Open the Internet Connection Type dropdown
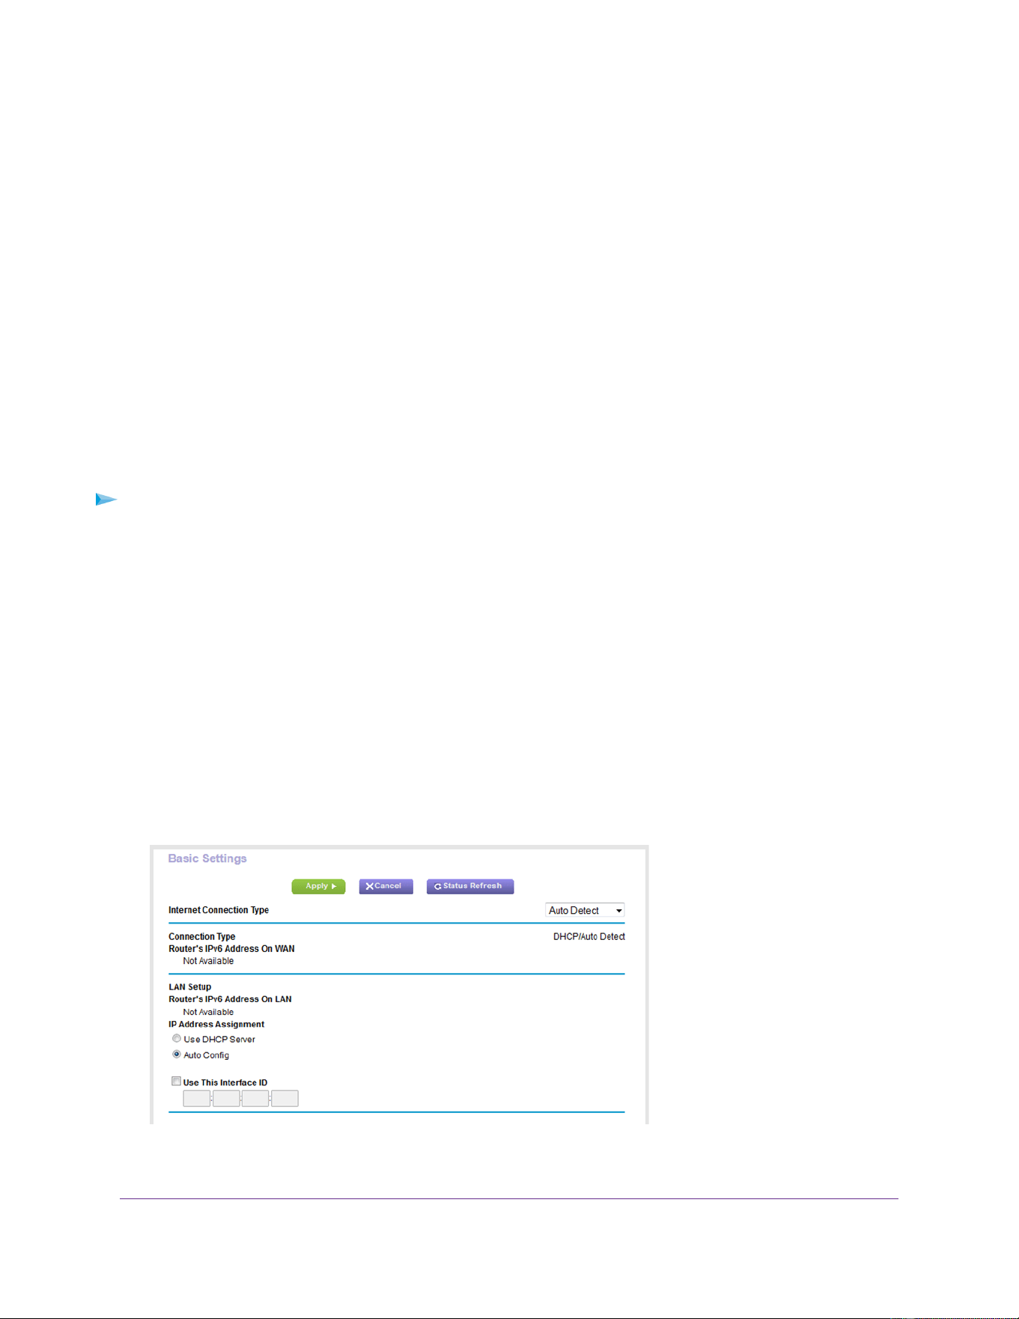The image size is (1019, 1319). point(585,911)
